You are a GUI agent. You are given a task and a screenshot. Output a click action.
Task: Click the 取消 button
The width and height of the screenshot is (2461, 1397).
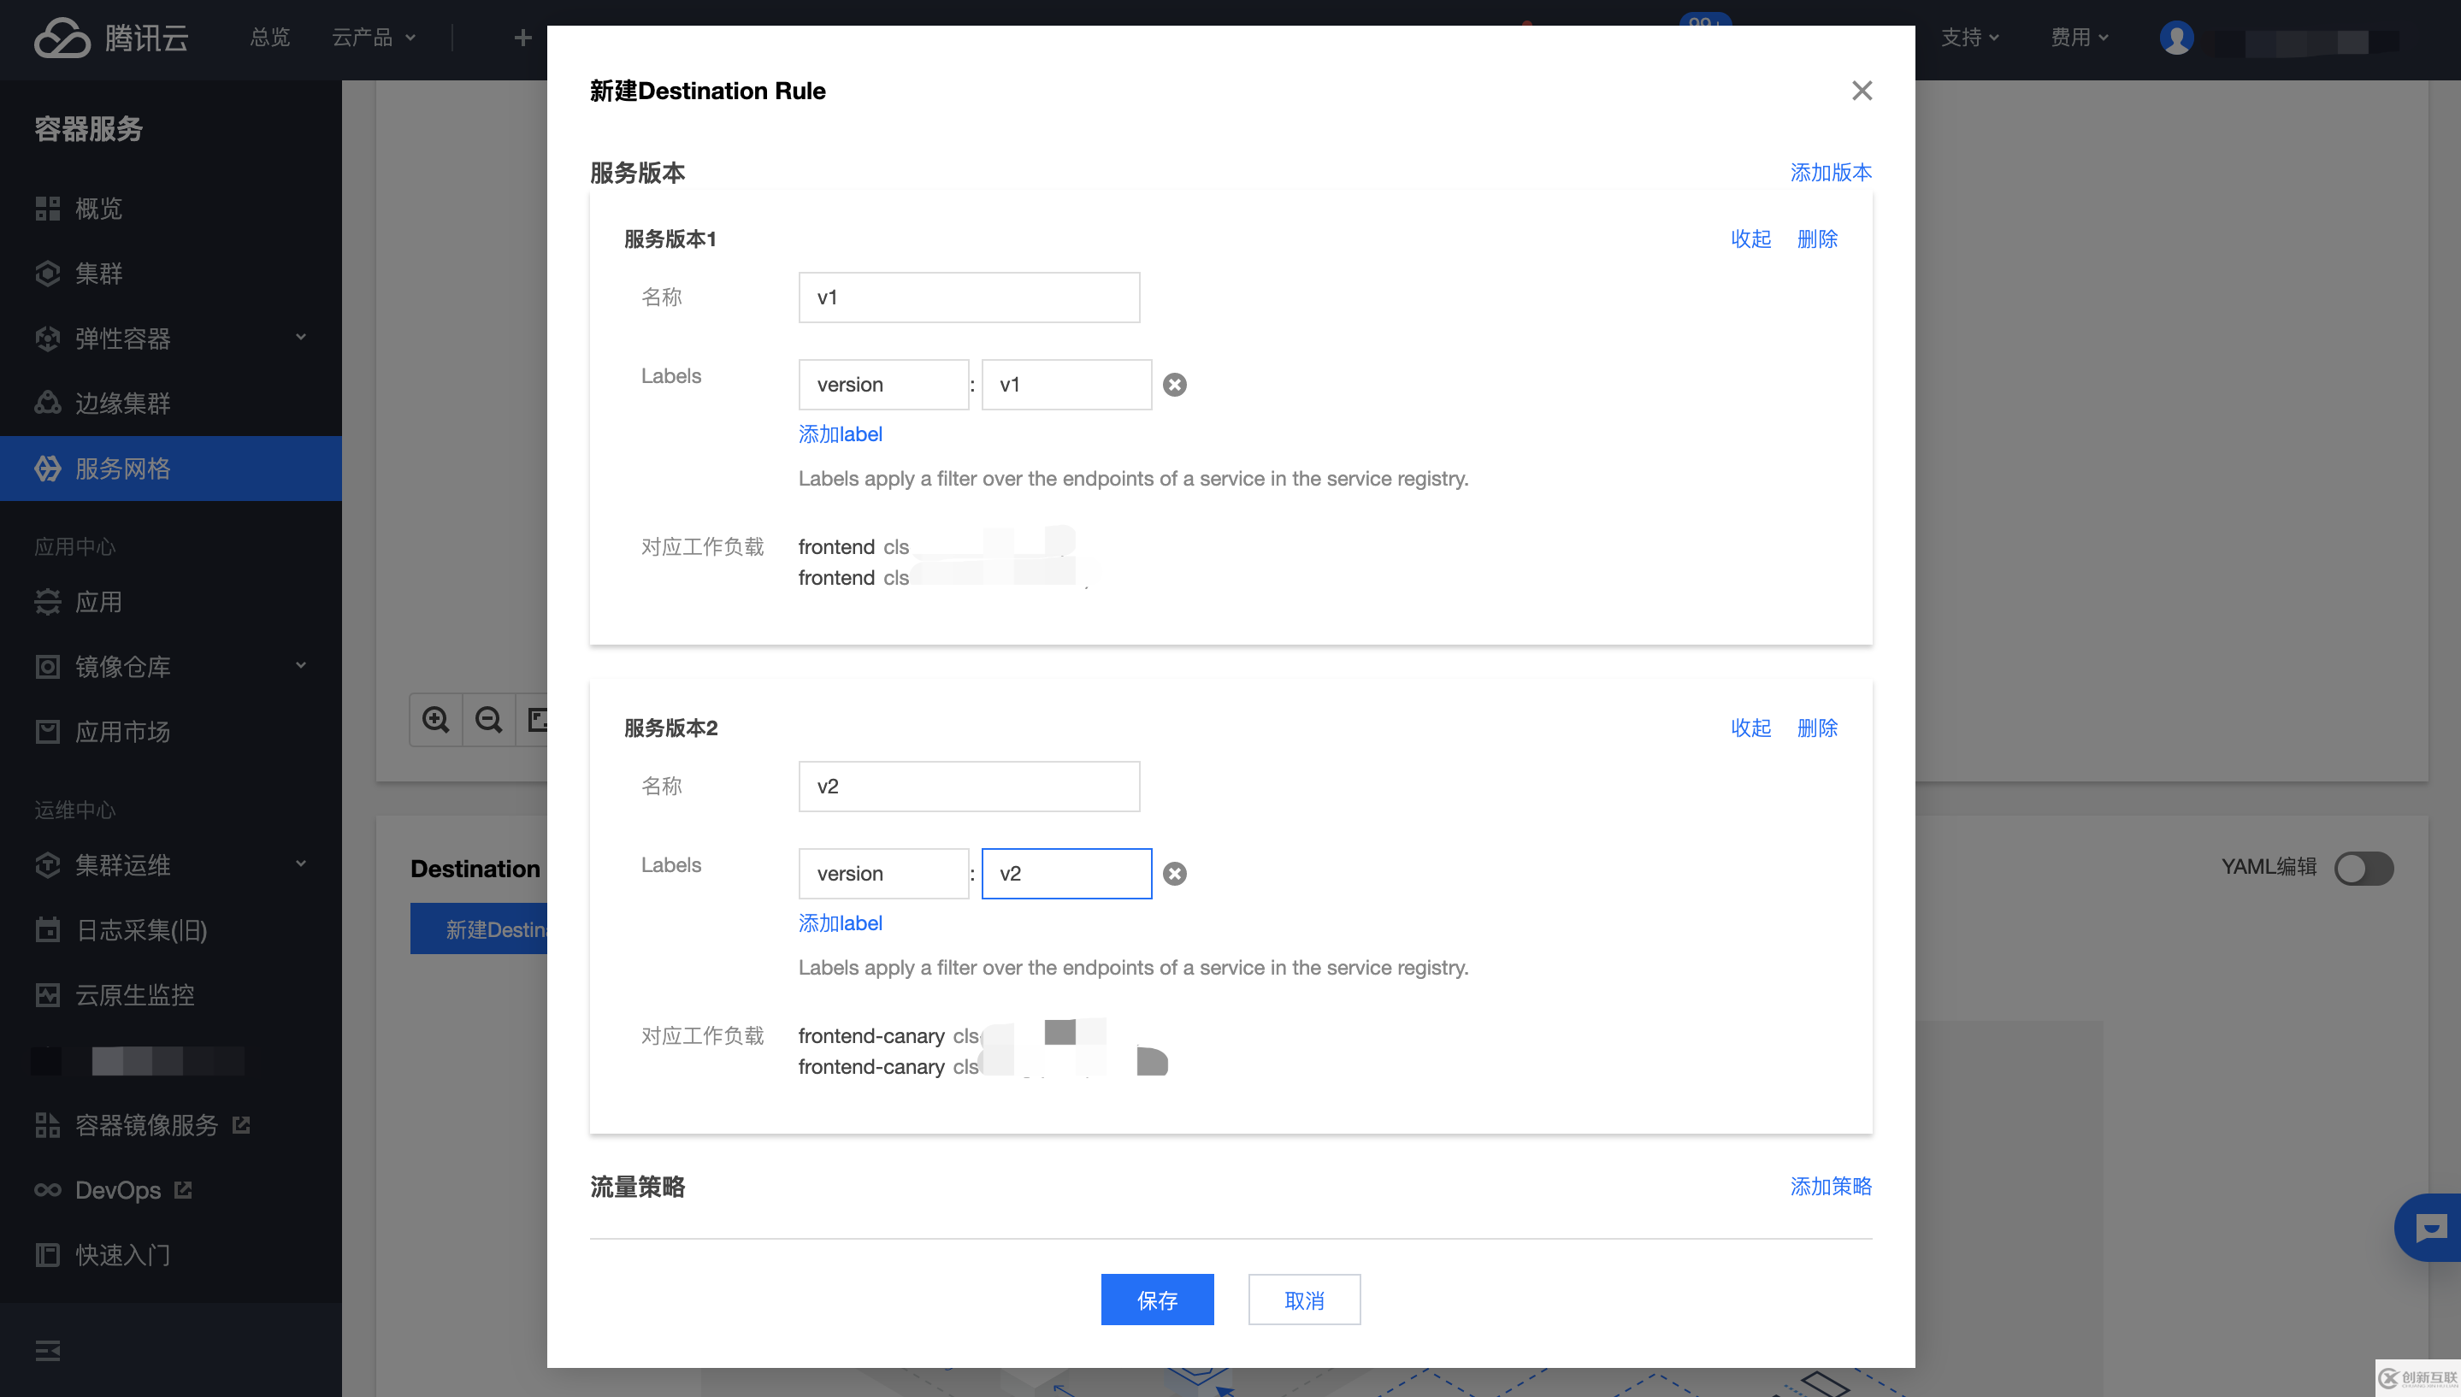click(x=1304, y=1300)
